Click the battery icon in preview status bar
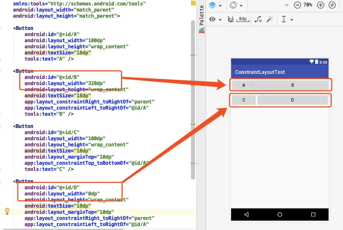 coord(317,62)
